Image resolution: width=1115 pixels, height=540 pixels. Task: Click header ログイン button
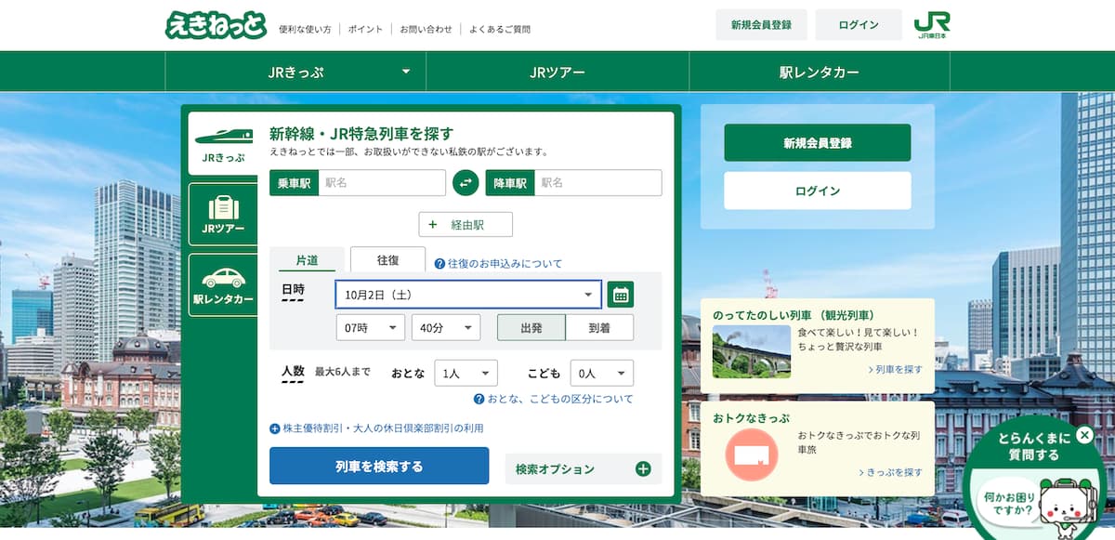859,25
